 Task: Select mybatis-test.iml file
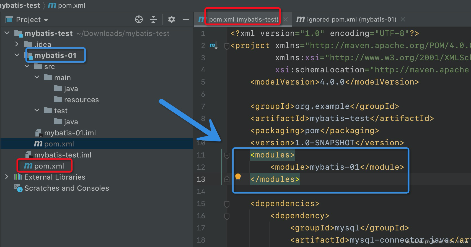pos(63,155)
